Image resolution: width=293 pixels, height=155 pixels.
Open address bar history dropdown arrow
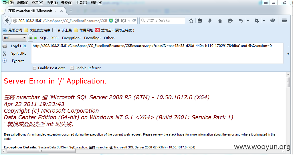(129, 21)
